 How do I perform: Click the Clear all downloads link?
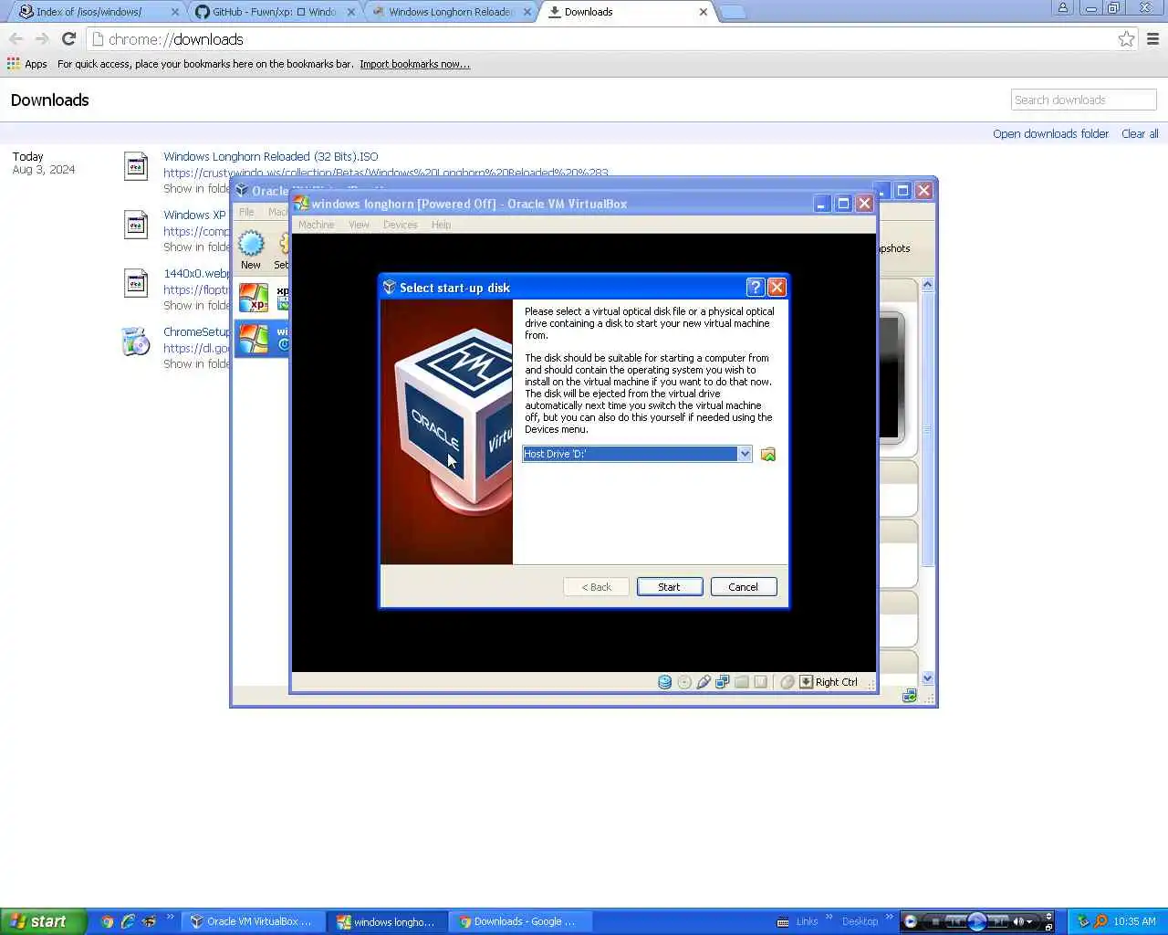point(1140,134)
